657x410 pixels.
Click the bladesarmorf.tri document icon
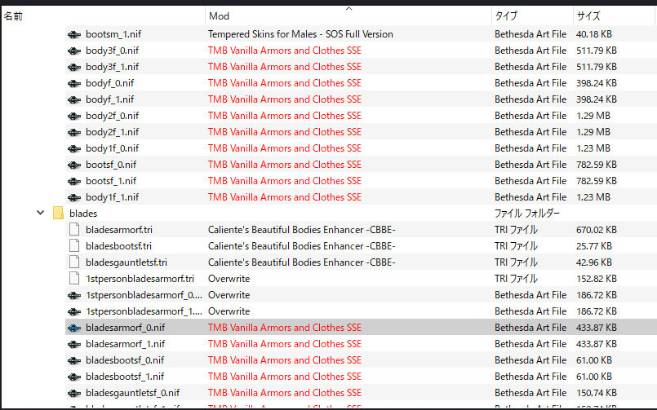[74, 230]
